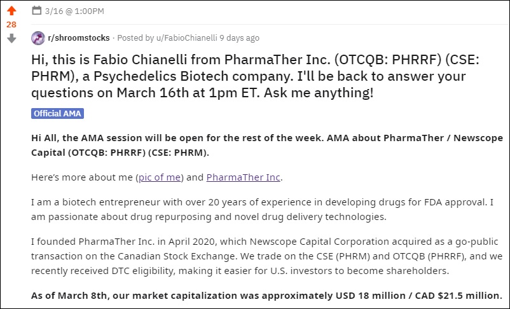This screenshot has width=510, height=309.
Task: Open the r/shroomstocks community avatar
Action: click(x=38, y=38)
